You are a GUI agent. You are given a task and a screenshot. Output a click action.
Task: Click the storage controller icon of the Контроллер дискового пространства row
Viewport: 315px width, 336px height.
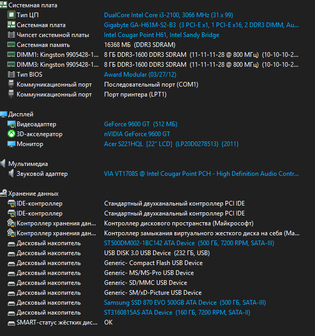pos(11,223)
